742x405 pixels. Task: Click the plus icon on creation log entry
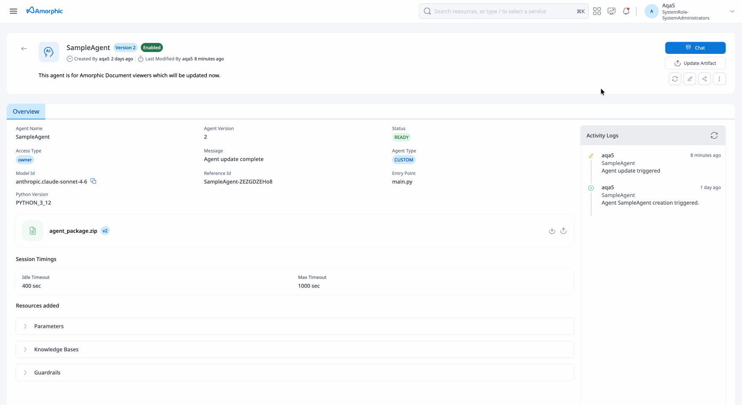(x=591, y=188)
